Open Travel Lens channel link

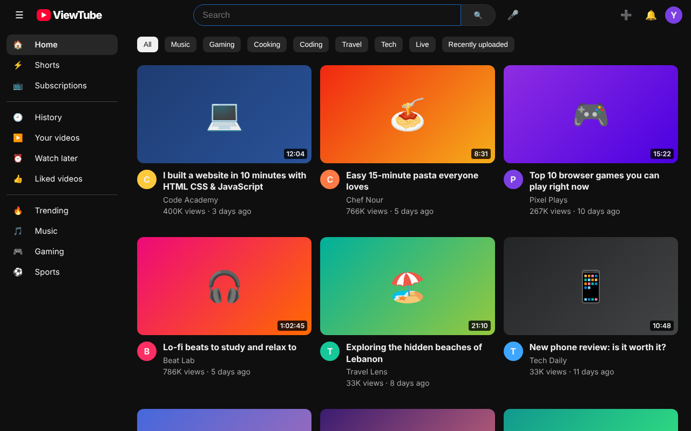367,372
